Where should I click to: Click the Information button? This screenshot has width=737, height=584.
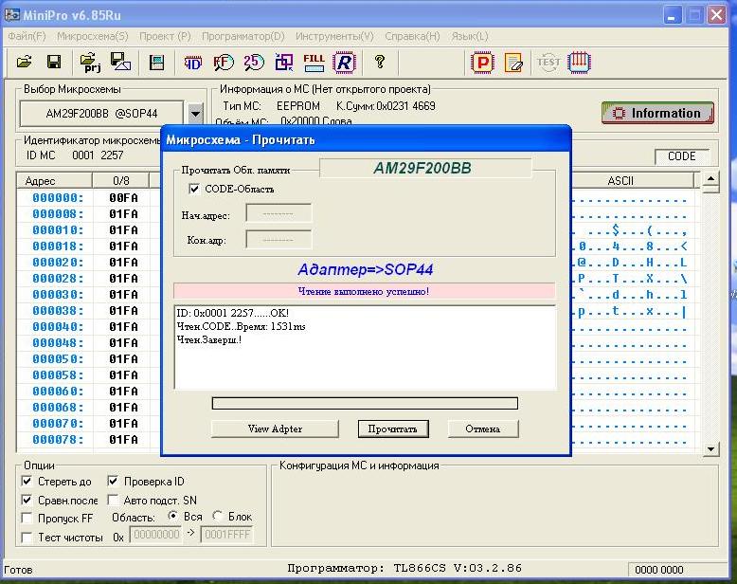(x=657, y=114)
